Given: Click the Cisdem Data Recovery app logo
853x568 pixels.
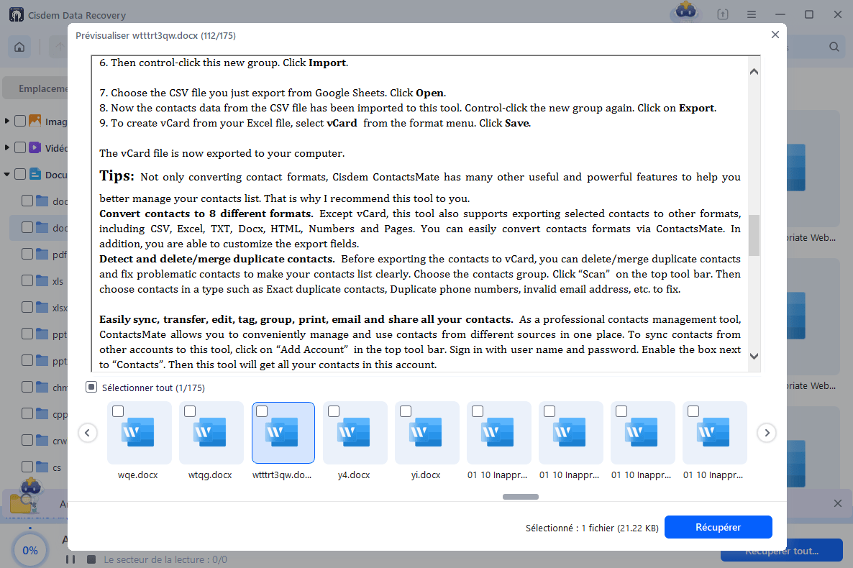Looking at the screenshot, I should point(17,14).
